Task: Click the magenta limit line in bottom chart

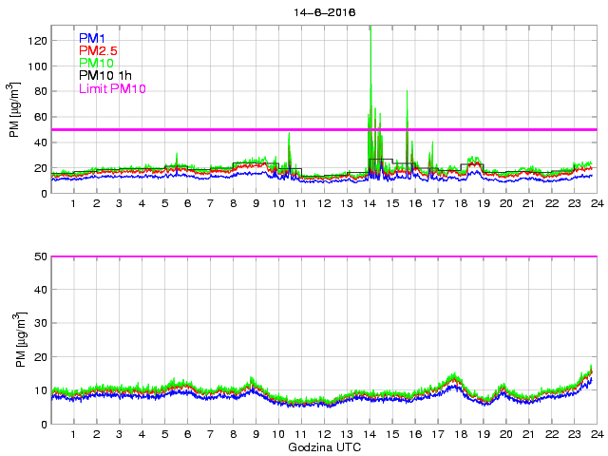Action: [x=323, y=256]
